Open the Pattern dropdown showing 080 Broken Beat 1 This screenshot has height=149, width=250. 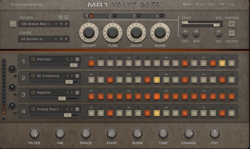(x=38, y=24)
